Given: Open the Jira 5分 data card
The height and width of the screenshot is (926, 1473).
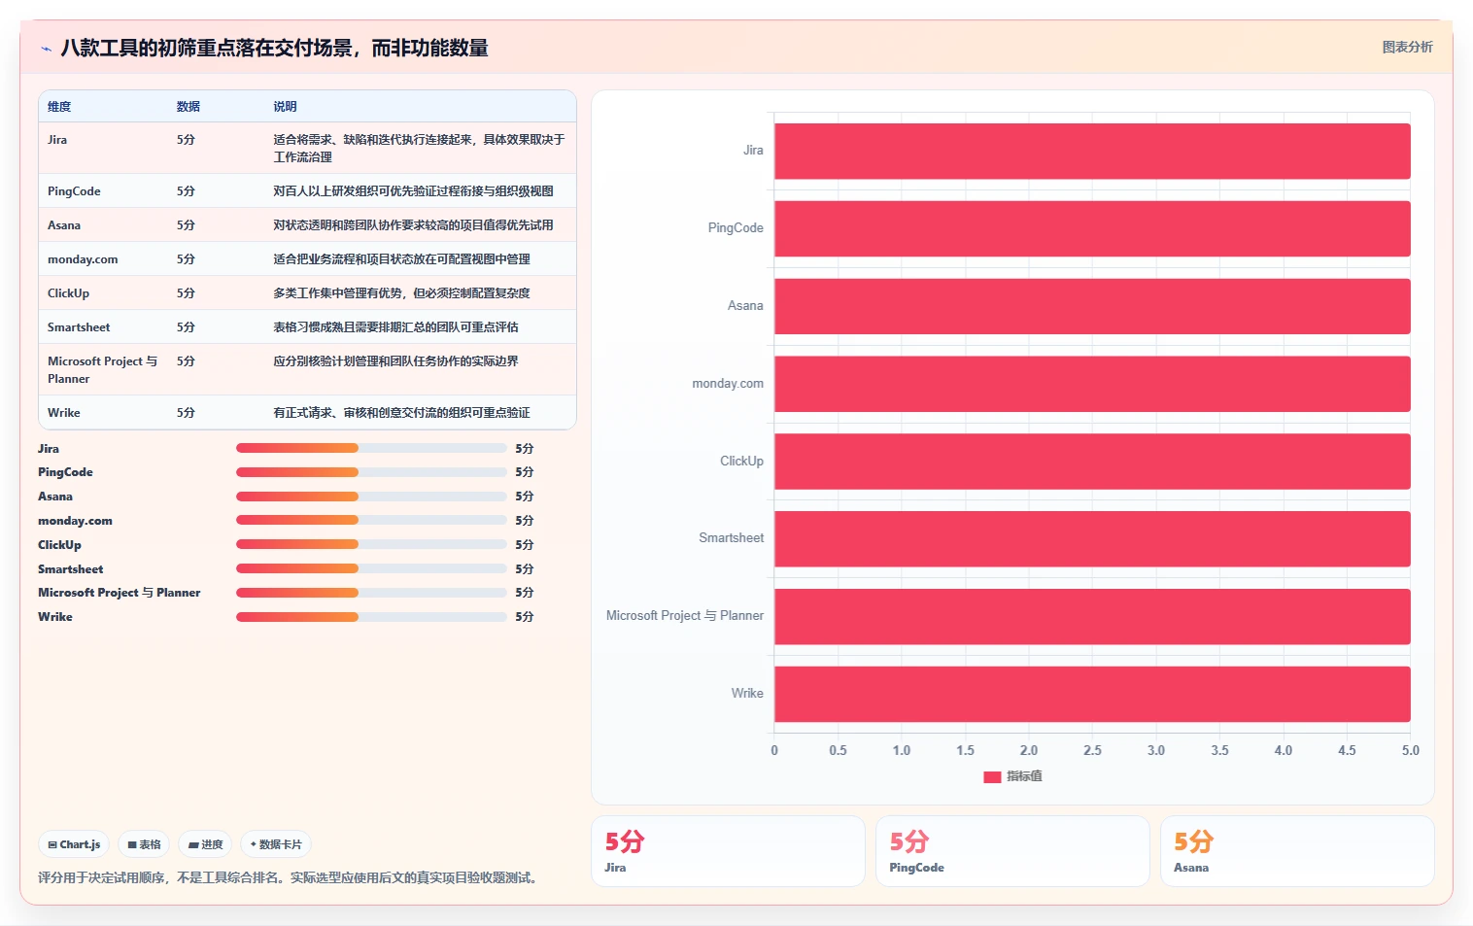Looking at the screenshot, I should point(728,851).
